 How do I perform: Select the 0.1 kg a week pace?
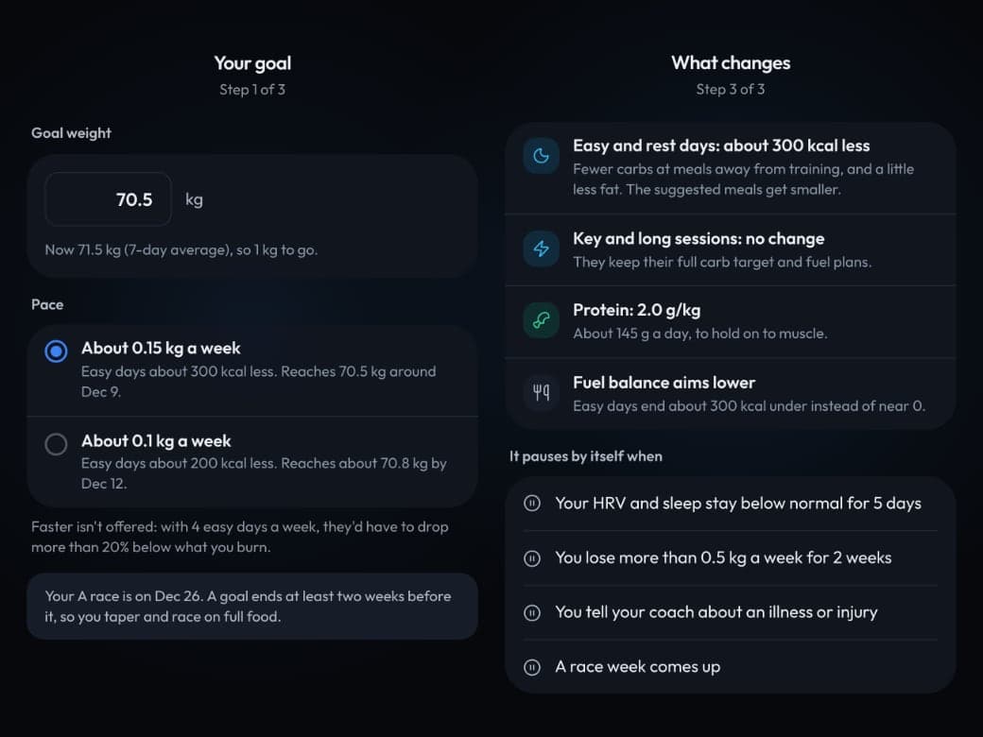click(x=252, y=462)
